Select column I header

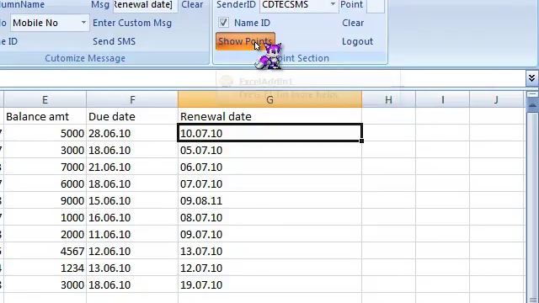[x=442, y=99]
